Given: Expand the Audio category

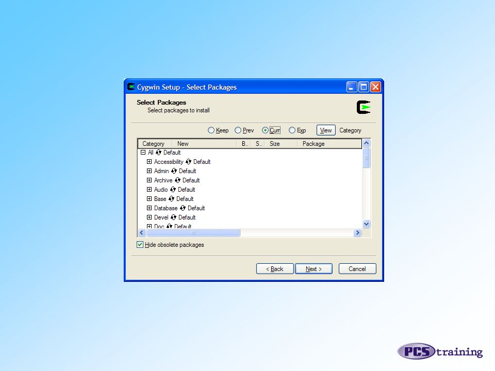Looking at the screenshot, I should click(x=150, y=189).
